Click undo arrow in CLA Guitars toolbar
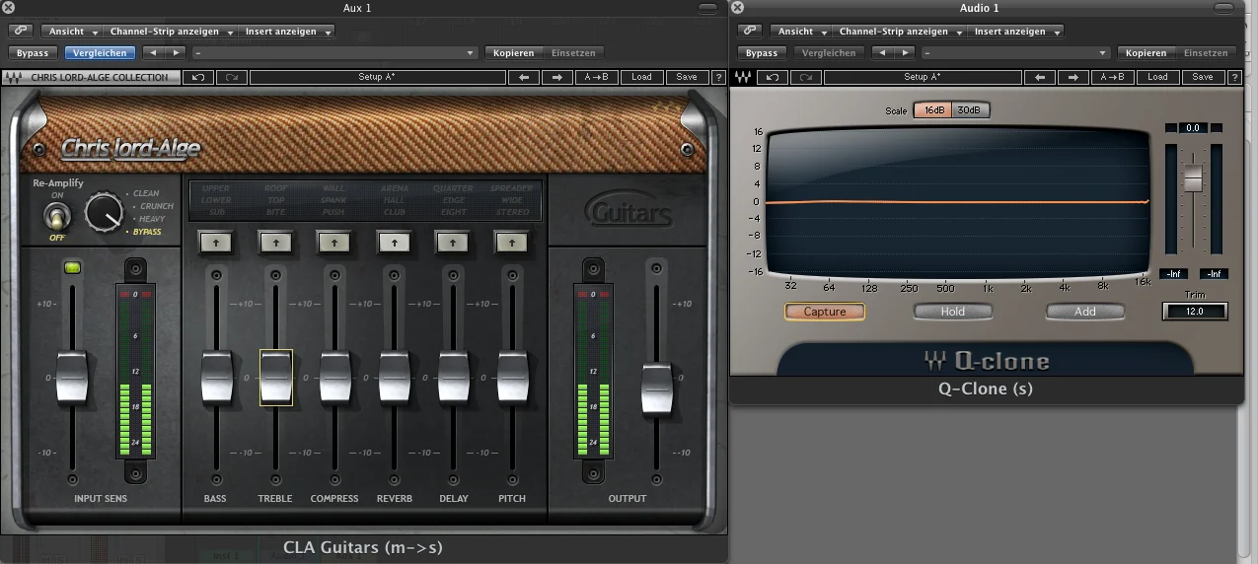The width and height of the screenshot is (1258, 564). (x=199, y=77)
